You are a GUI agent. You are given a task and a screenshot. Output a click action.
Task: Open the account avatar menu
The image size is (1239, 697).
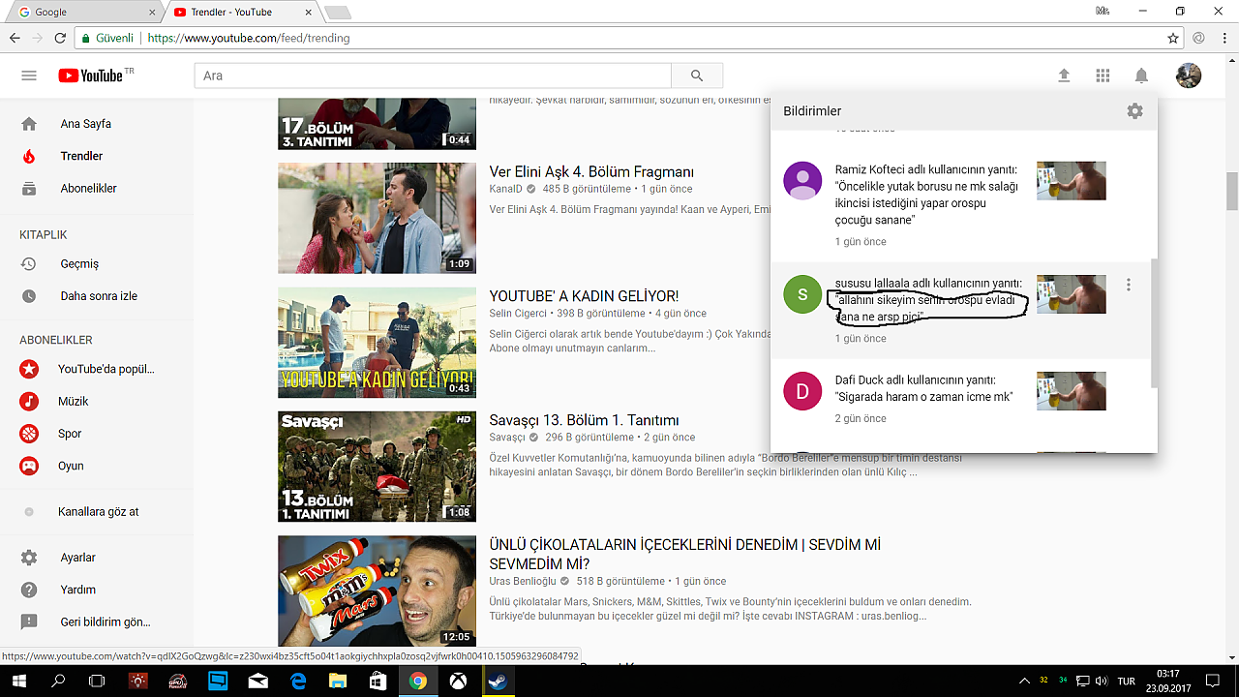pos(1189,76)
